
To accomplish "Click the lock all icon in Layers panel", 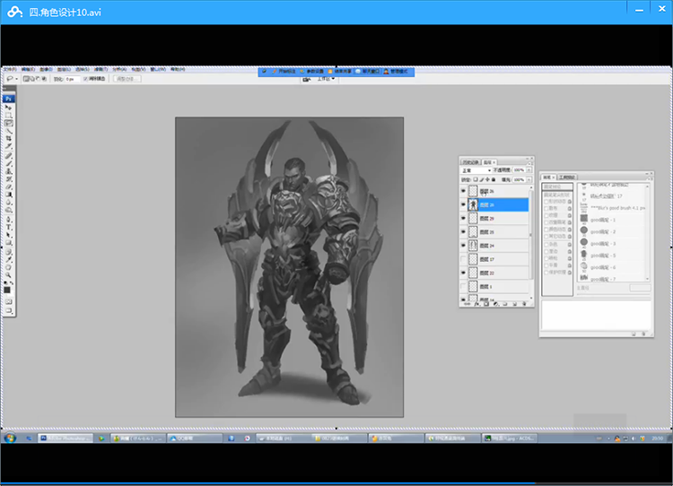I will click(x=494, y=179).
